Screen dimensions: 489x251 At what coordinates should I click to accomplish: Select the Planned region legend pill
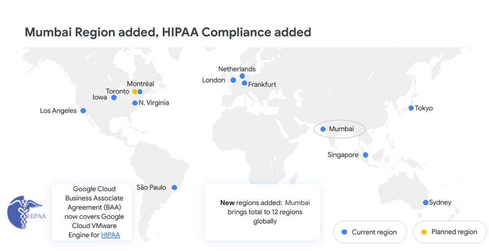point(450,232)
